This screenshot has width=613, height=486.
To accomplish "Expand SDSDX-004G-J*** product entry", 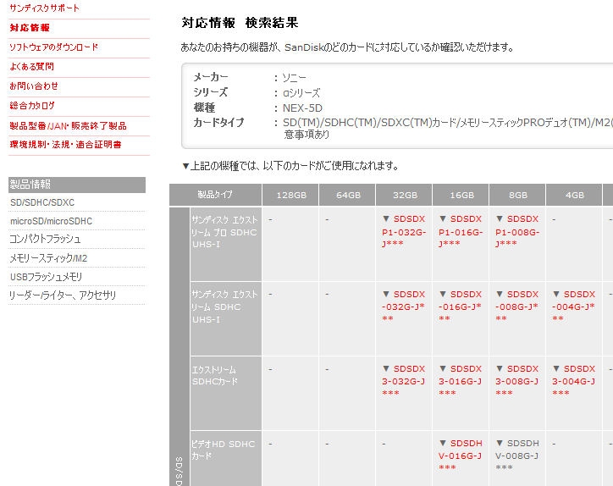I will tap(574, 307).
